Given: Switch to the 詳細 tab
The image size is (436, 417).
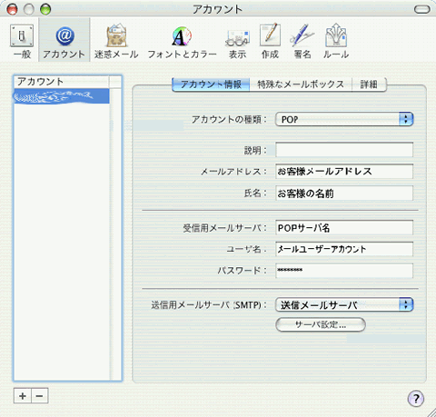Looking at the screenshot, I should (x=369, y=84).
